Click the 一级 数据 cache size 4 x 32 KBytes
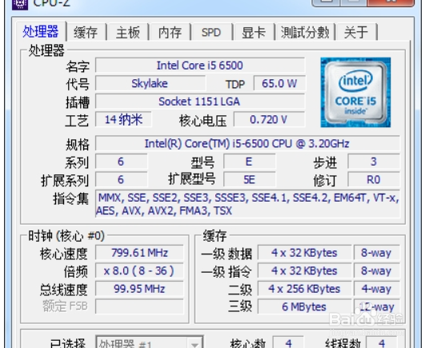 (304, 253)
